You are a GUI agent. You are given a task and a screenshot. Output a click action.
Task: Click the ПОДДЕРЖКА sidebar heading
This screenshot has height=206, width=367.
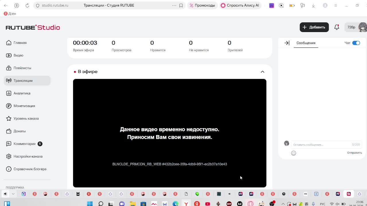[15, 187]
